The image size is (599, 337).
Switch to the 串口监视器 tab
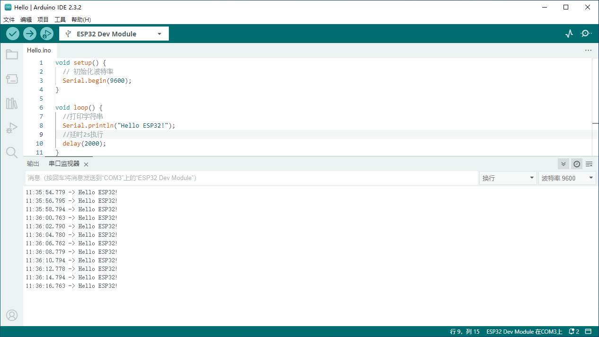click(64, 164)
